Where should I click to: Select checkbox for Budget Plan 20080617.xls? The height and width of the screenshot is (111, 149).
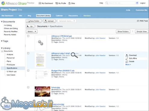point(28,70)
